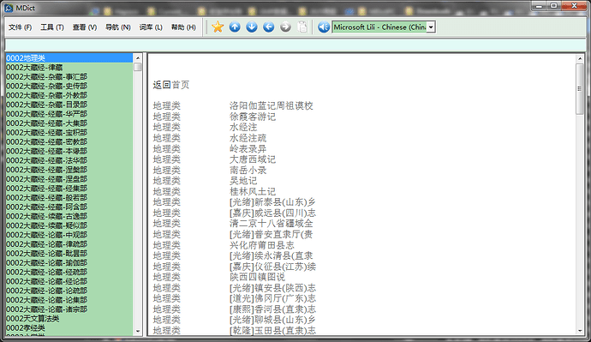This screenshot has height=342, width=591.
Task: Click the search input field below toolbar
Action: (295, 45)
